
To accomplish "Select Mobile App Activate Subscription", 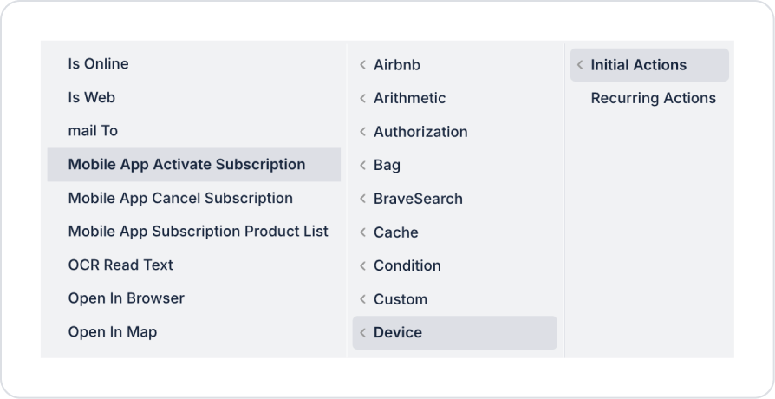I will coord(186,165).
